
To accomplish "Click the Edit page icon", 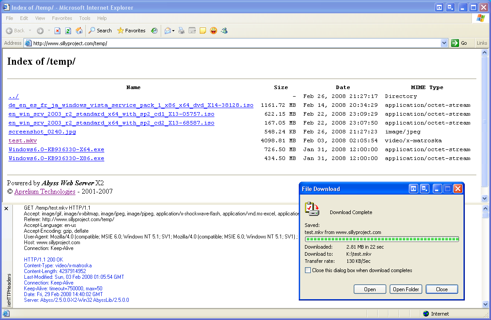I will (x=192, y=31).
